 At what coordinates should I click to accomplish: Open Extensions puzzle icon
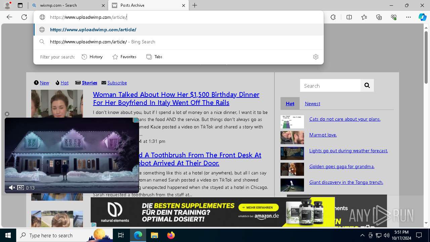point(333,17)
